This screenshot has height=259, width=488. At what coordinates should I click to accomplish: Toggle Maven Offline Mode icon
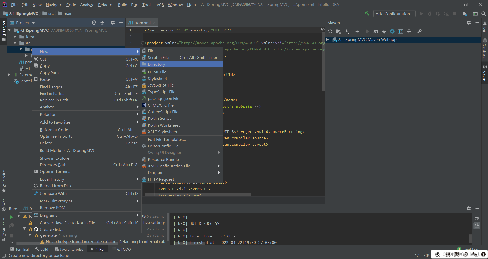coord(384,31)
